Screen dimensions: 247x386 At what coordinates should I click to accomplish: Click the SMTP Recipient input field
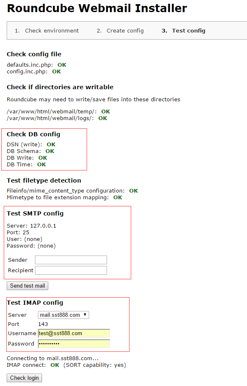click(x=71, y=270)
